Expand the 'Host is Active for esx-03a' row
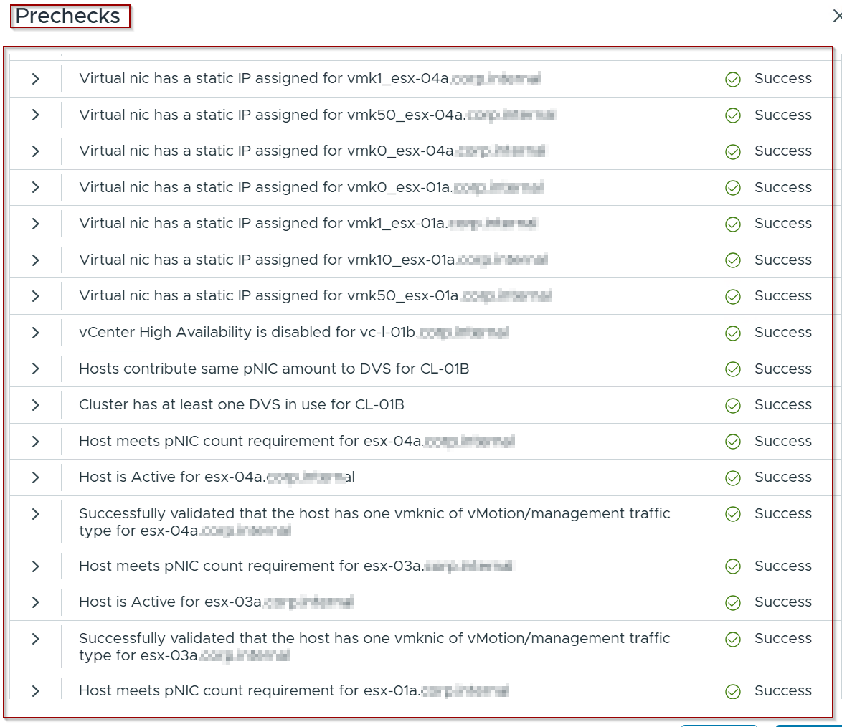842x727 pixels. point(35,602)
